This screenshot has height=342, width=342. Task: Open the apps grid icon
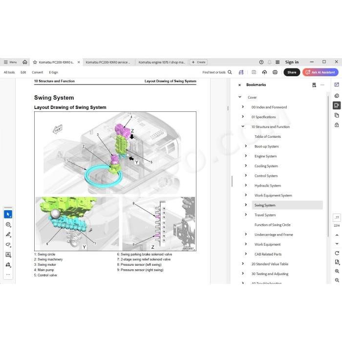[x=278, y=62]
